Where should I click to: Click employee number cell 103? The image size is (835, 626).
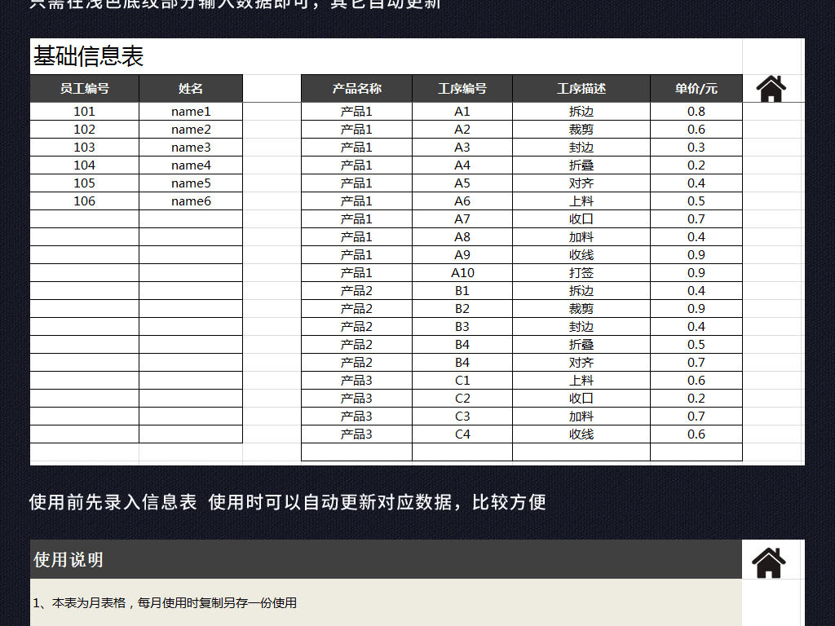click(85, 148)
